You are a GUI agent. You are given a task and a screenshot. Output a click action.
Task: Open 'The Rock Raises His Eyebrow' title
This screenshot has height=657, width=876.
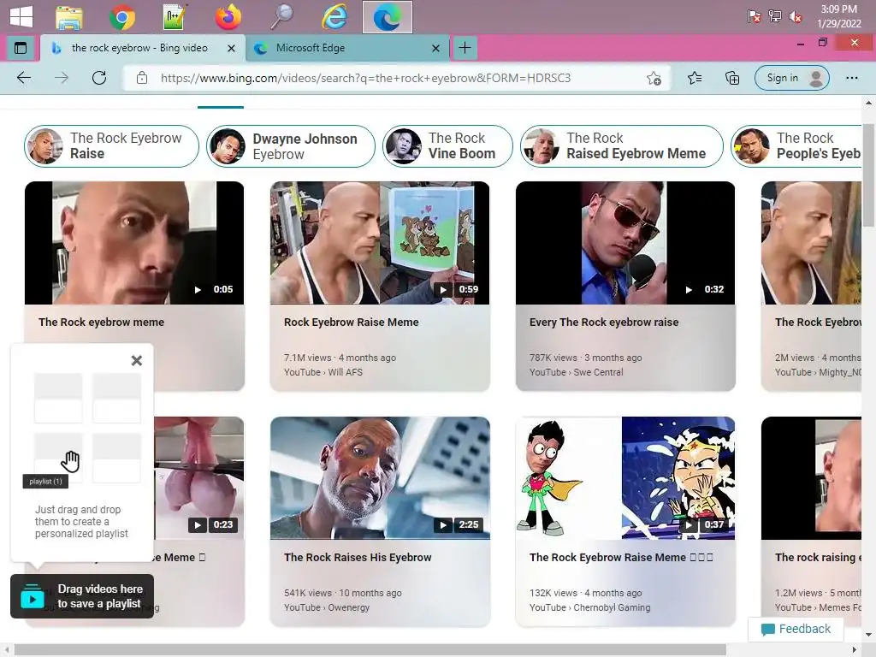coord(358,558)
